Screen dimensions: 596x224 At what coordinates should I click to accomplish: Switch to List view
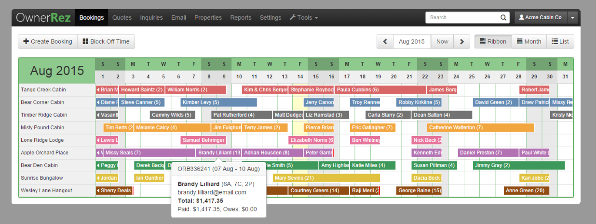tap(560, 42)
